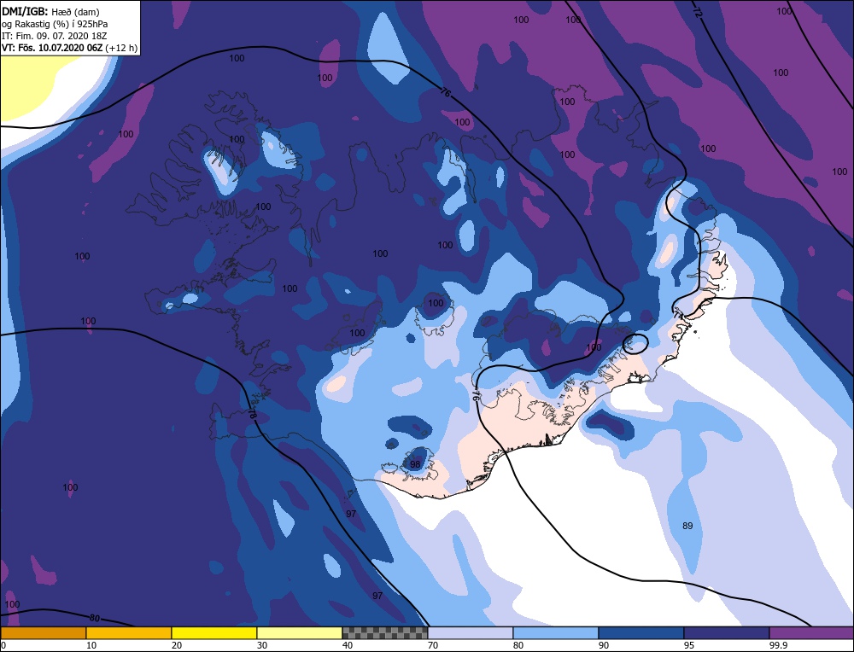Click the dark orange 0–10 legend swatch
This screenshot has width=854, height=652.
point(44,632)
